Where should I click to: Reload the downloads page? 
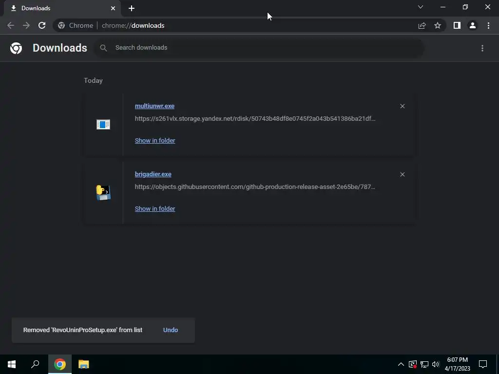(x=42, y=25)
